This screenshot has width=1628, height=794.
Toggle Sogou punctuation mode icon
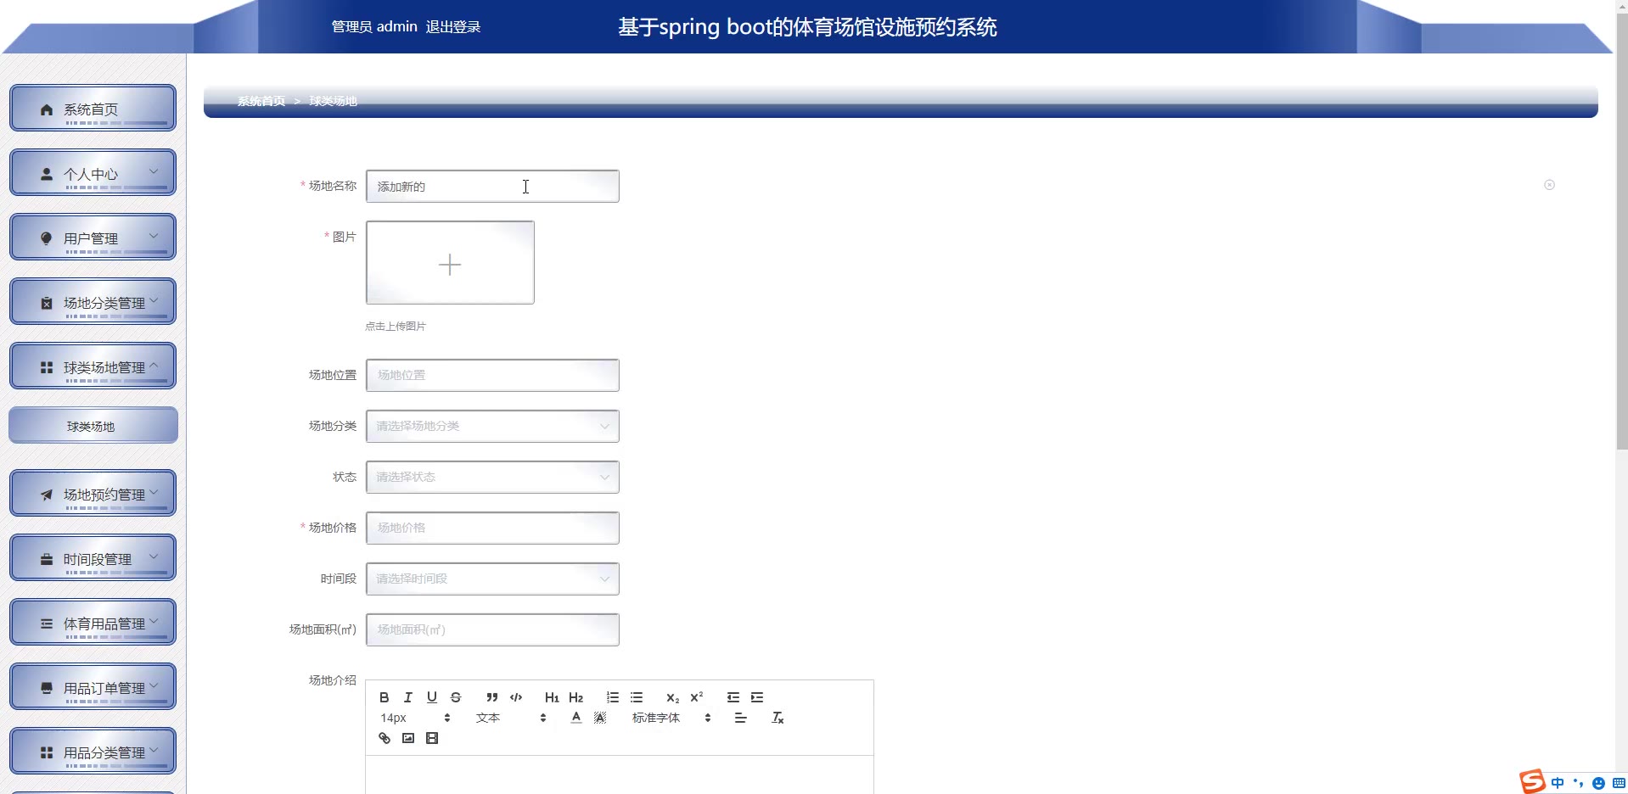[1579, 783]
